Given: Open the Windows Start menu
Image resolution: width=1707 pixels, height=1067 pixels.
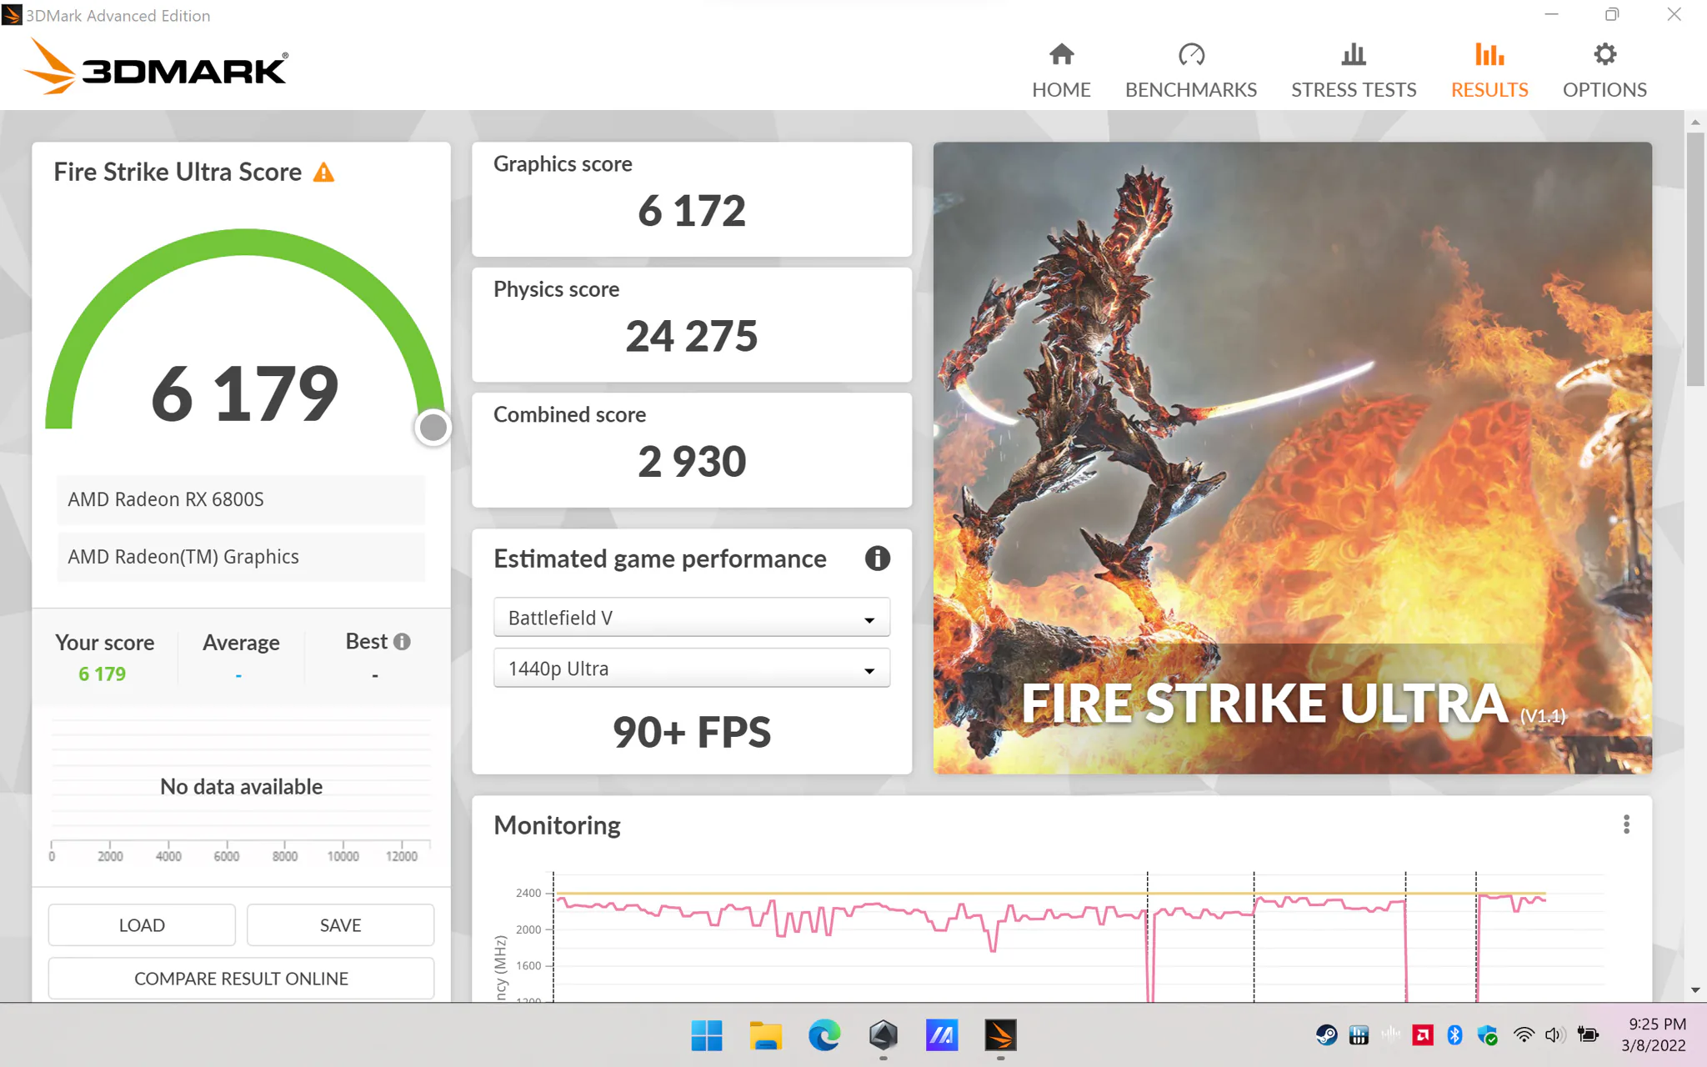Looking at the screenshot, I should coord(707,1036).
